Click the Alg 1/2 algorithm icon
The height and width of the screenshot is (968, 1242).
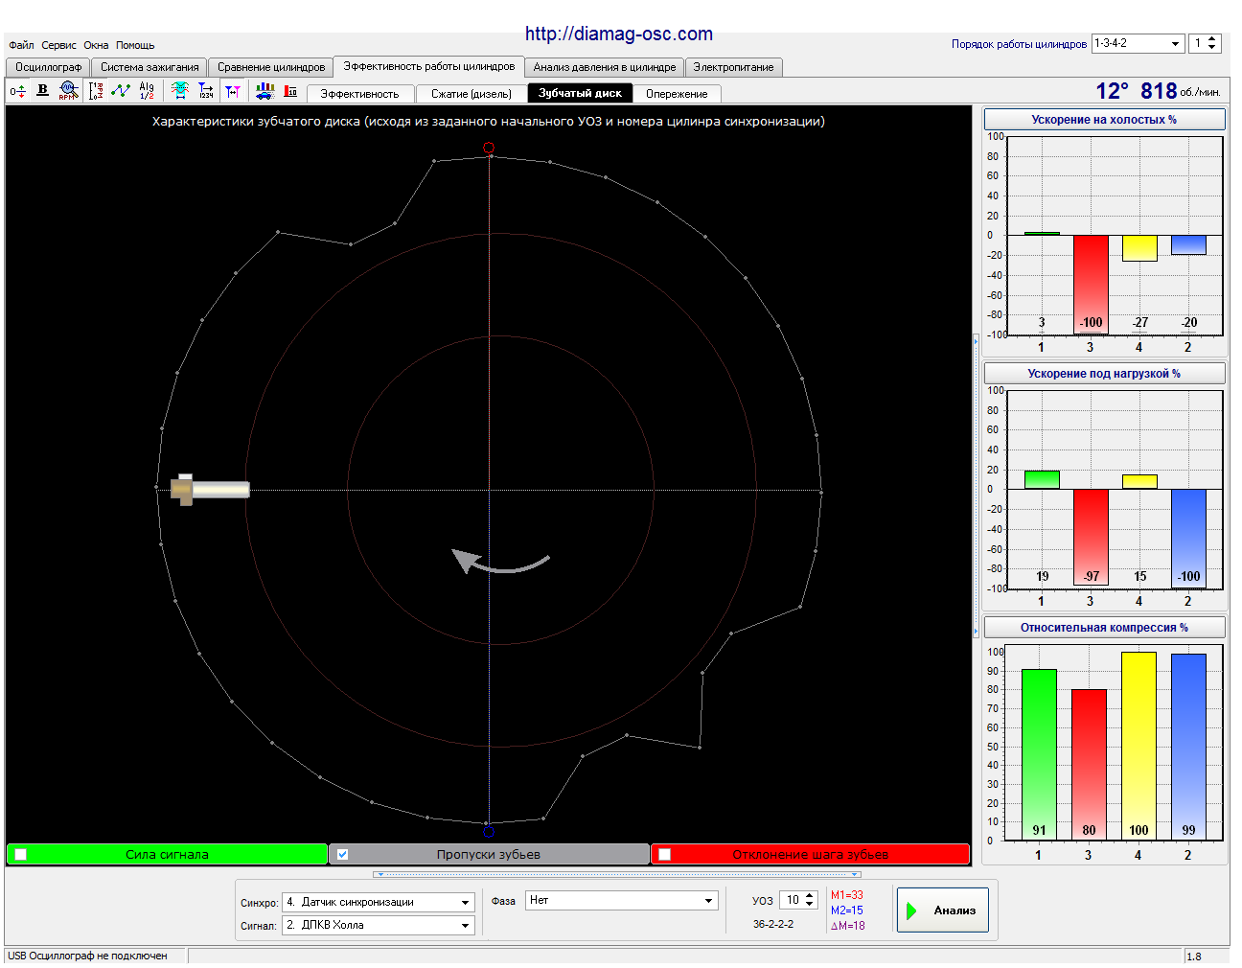147,91
